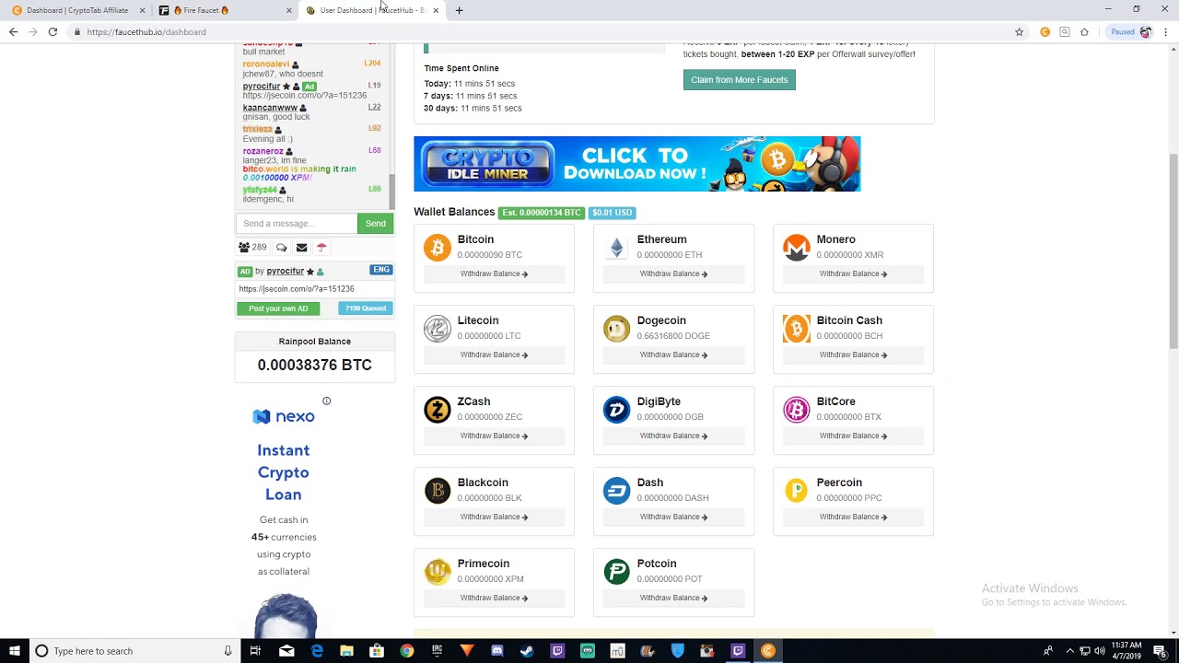Image resolution: width=1179 pixels, height=663 pixels.
Task: Click the ad info icon above Nexo
Action: pyautogui.click(x=326, y=401)
